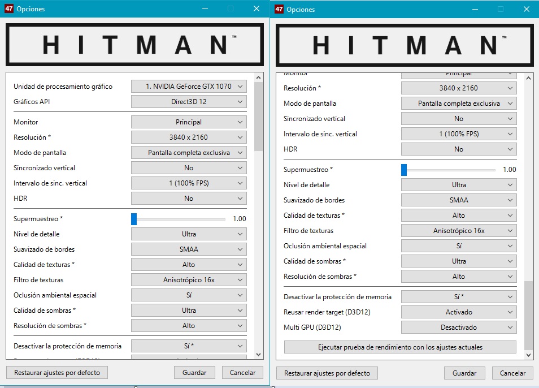The width and height of the screenshot is (539, 388).
Task: Open Desactivar la protección de memoria in left window
Action: (189, 346)
